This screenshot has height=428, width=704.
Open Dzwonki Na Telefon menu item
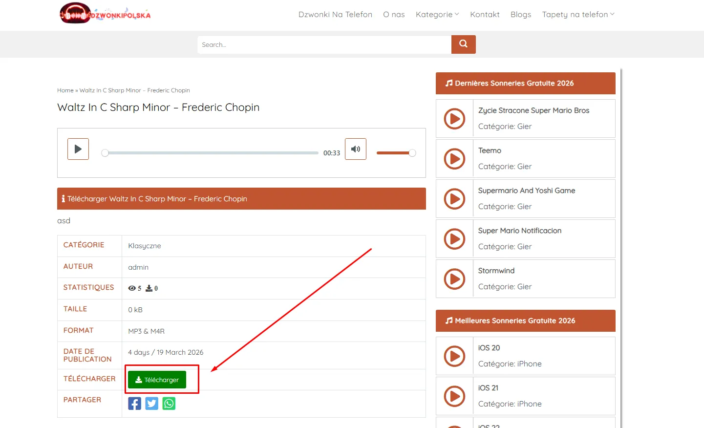coord(335,15)
